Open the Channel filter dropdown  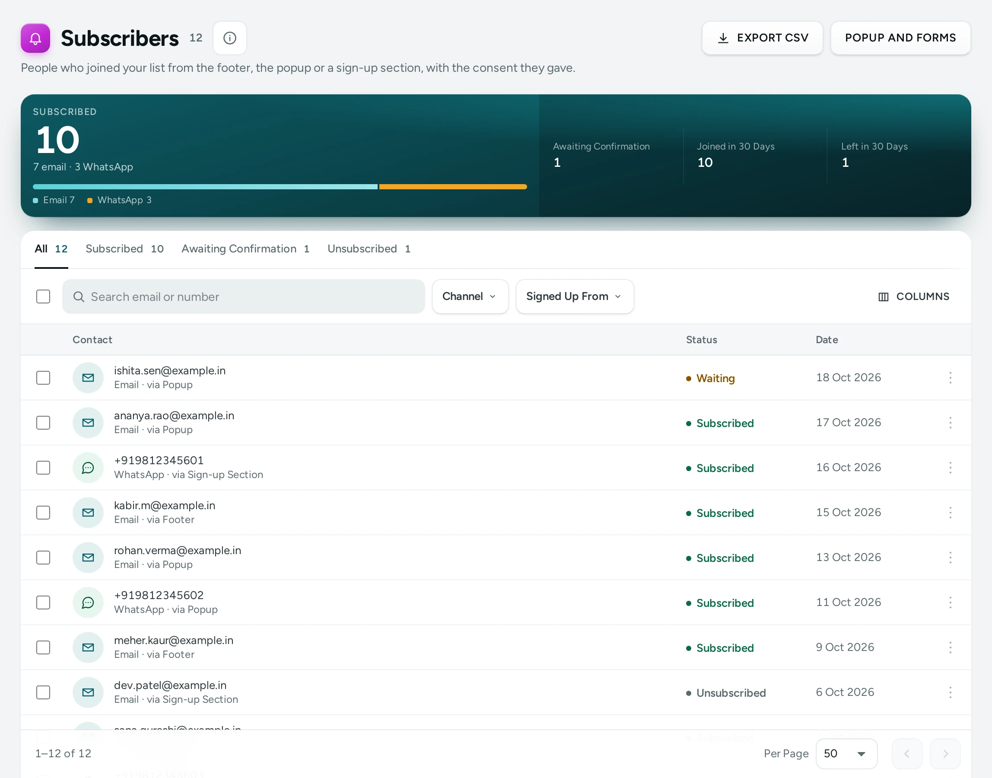[470, 297]
